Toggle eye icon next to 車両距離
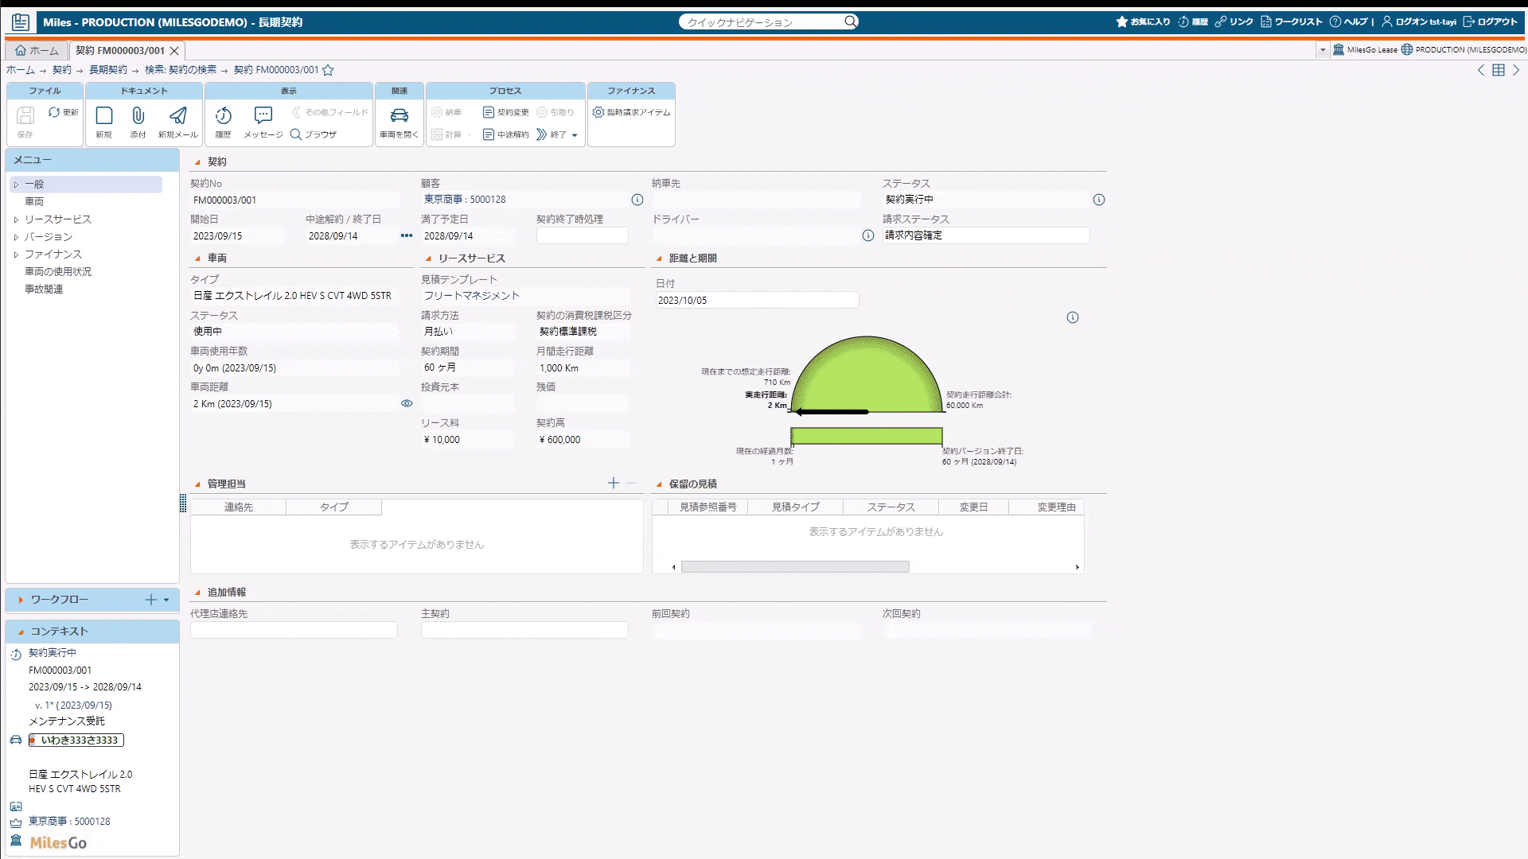Image resolution: width=1528 pixels, height=859 pixels. coord(407,403)
